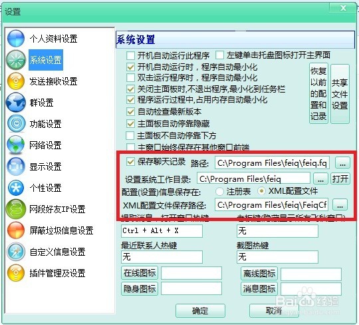
Task: Open 共享文件设置 button
Action: coord(340,94)
